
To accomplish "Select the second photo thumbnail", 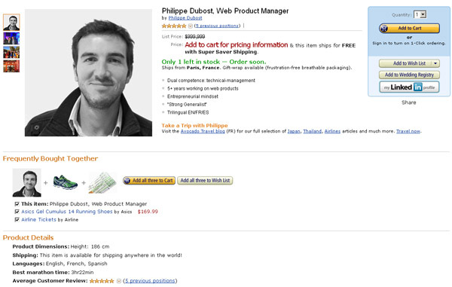I will (x=11, y=38).
